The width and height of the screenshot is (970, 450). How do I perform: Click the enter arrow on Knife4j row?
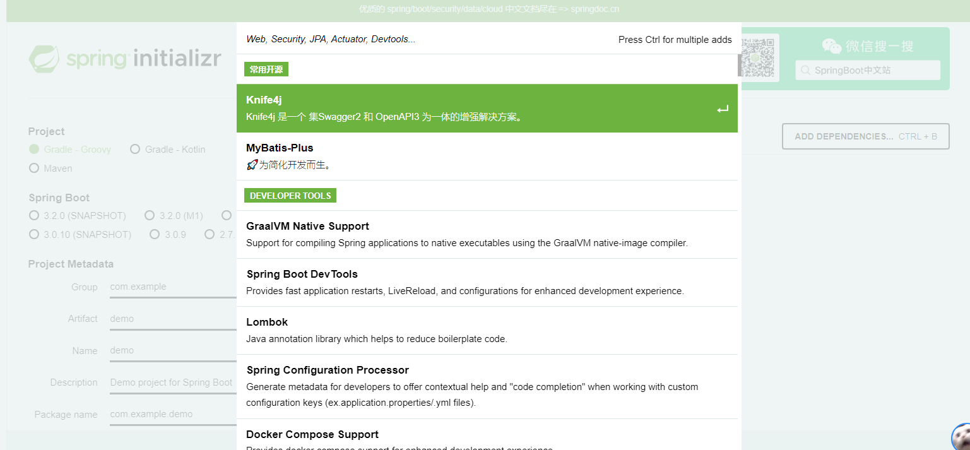723,109
